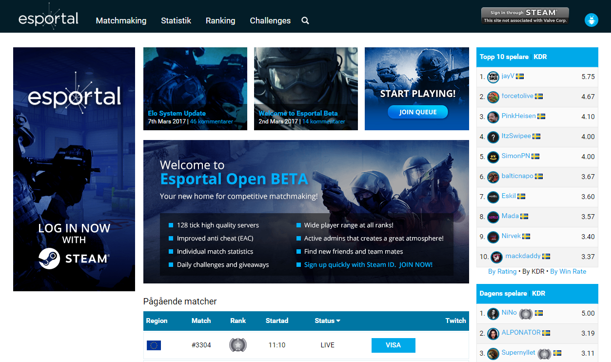Click match number #3304
The image size is (611, 362).
(x=201, y=345)
